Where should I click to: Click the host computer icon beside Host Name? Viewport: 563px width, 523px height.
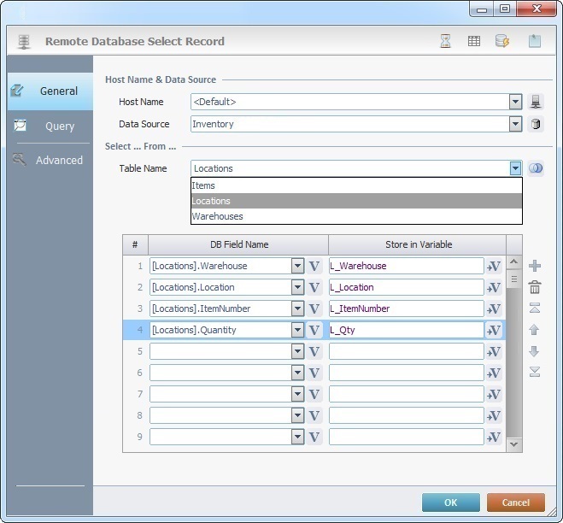536,102
